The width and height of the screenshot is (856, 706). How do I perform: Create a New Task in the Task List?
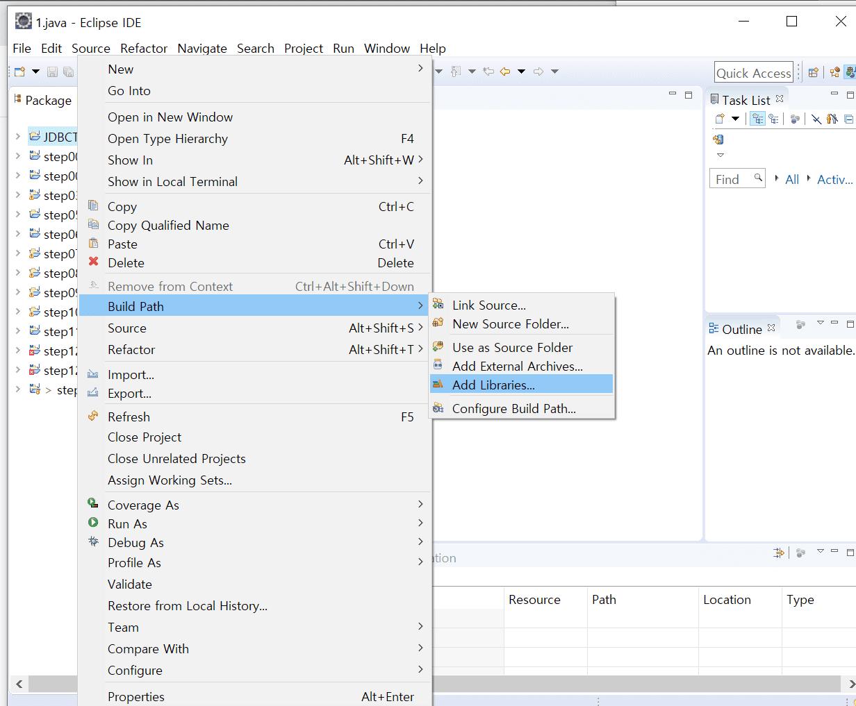pos(719,118)
